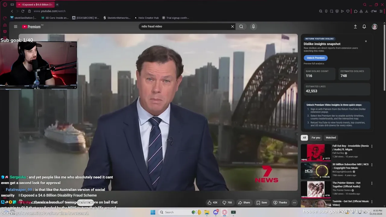Dislike the video (755)
The height and width of the screenshot is (217, 386).
227,203
